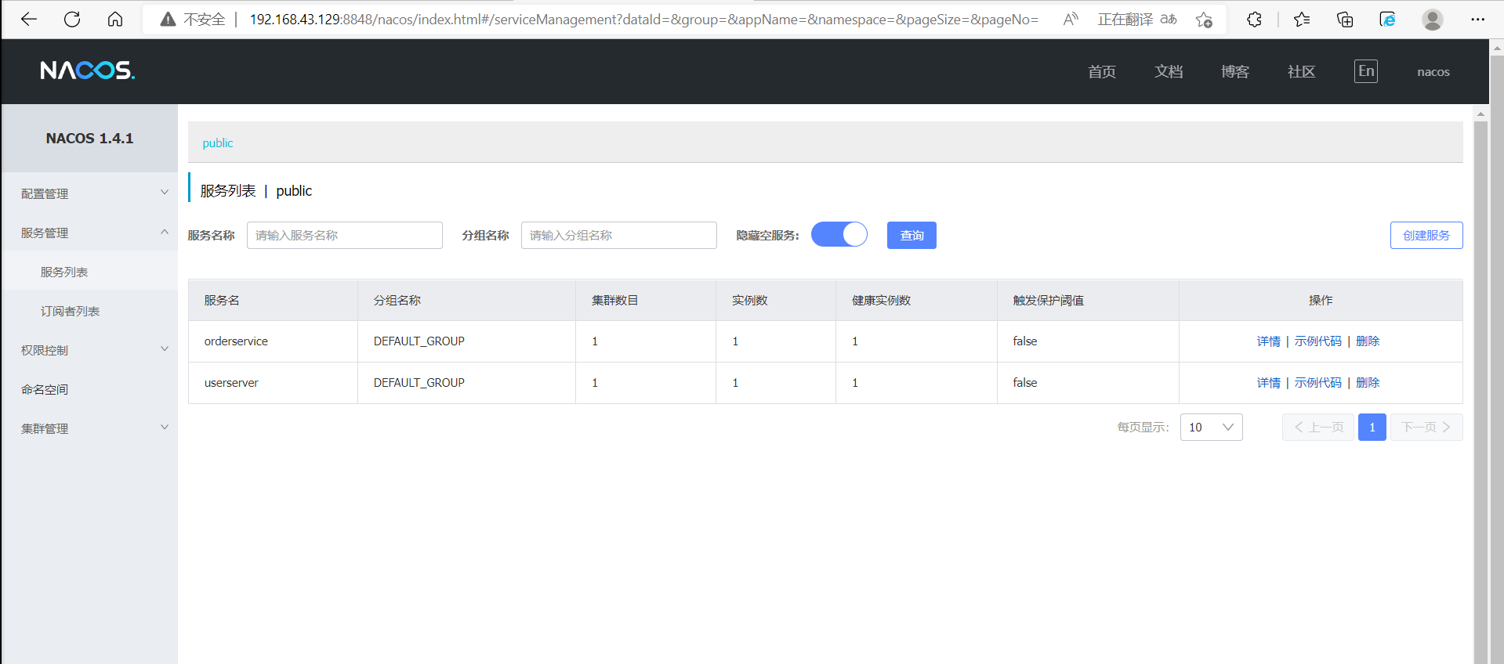Add this page to favorites star icon
Screen dimensions: 1504x664
point(1205,19)
